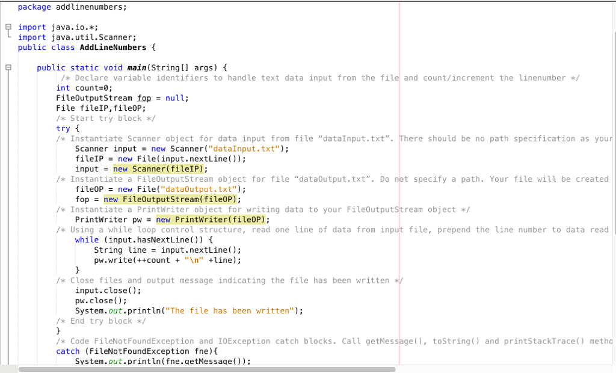Click the while keyword in the loop
The width and height of the screenshot is (616, 373).
pyautogui.click(x=86, y=239)
